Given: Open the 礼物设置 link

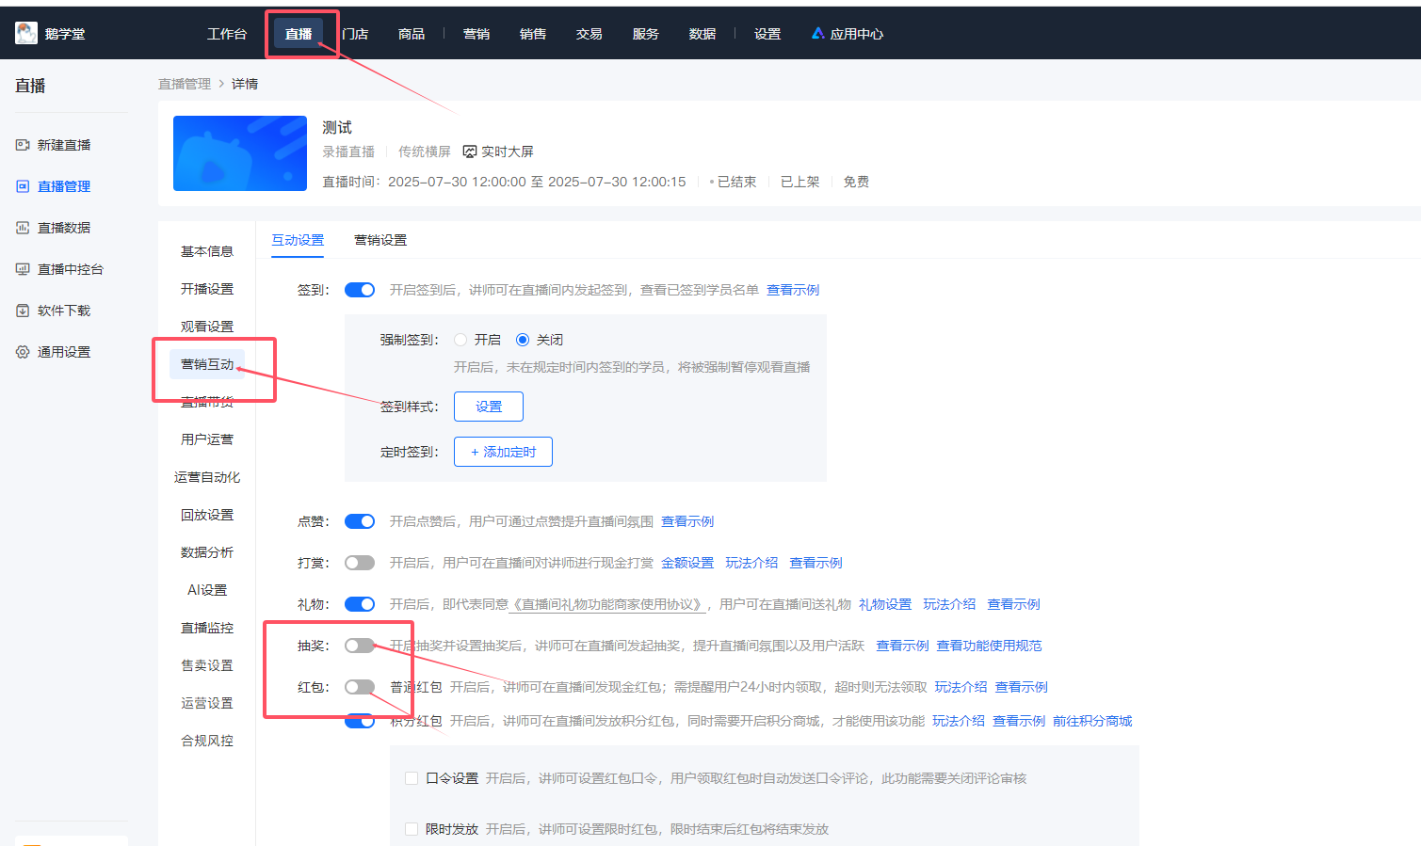Looking at the screenshot, I should coord(884,604).
